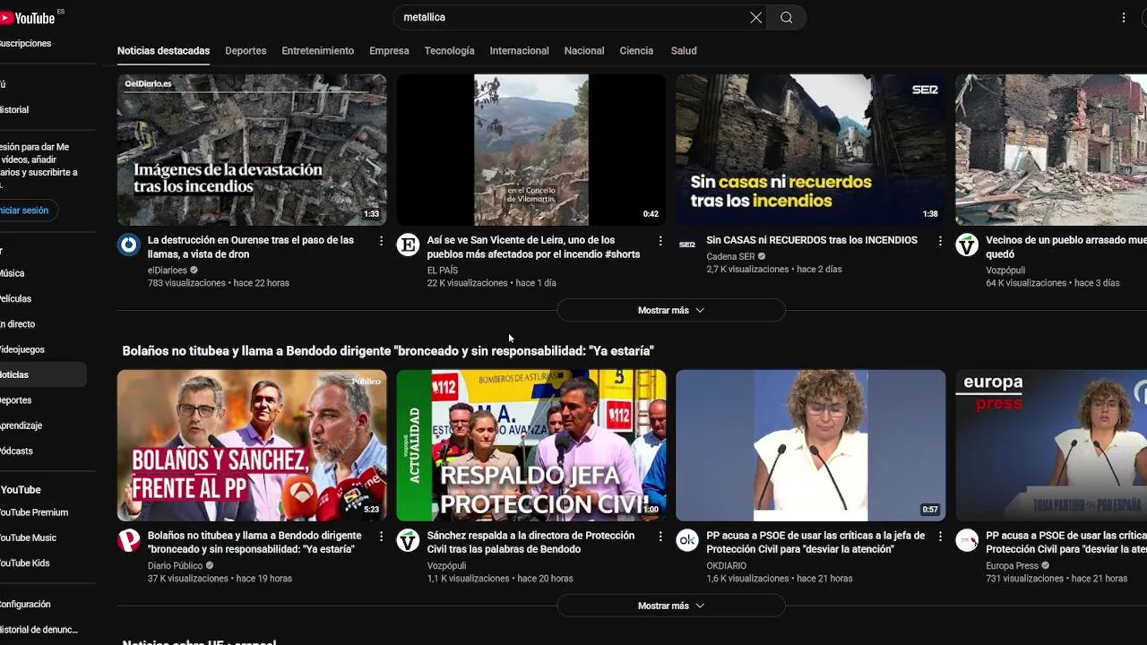Image resolution: width=1147 pixels, height=645 pixels.
Task: Open options menu for Sánchez respalda video
Action: 660,537
